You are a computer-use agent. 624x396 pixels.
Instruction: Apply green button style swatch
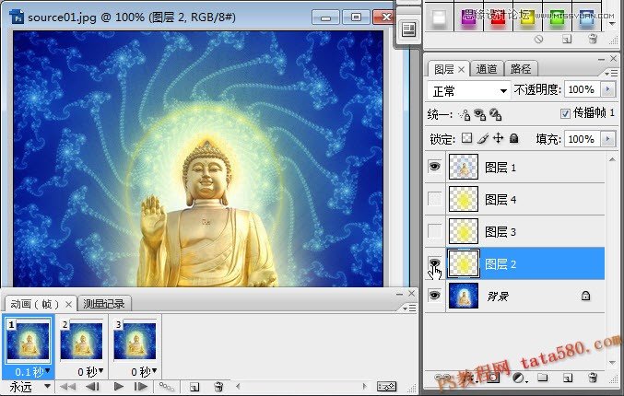point(557,18)
